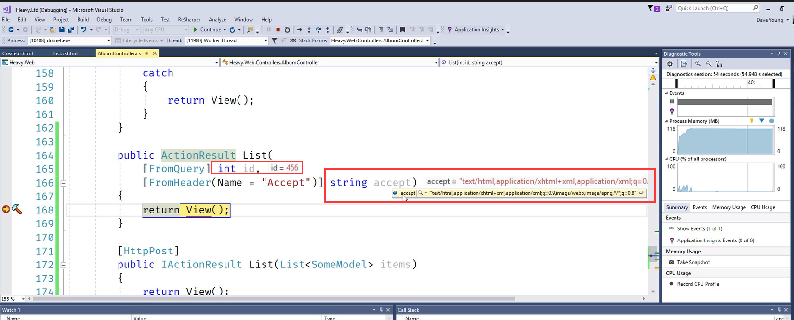Viewport: 794px width, 320px height.
Task: Open the Heavy.Web project navigation dropdown
Action: pos(110,62)
